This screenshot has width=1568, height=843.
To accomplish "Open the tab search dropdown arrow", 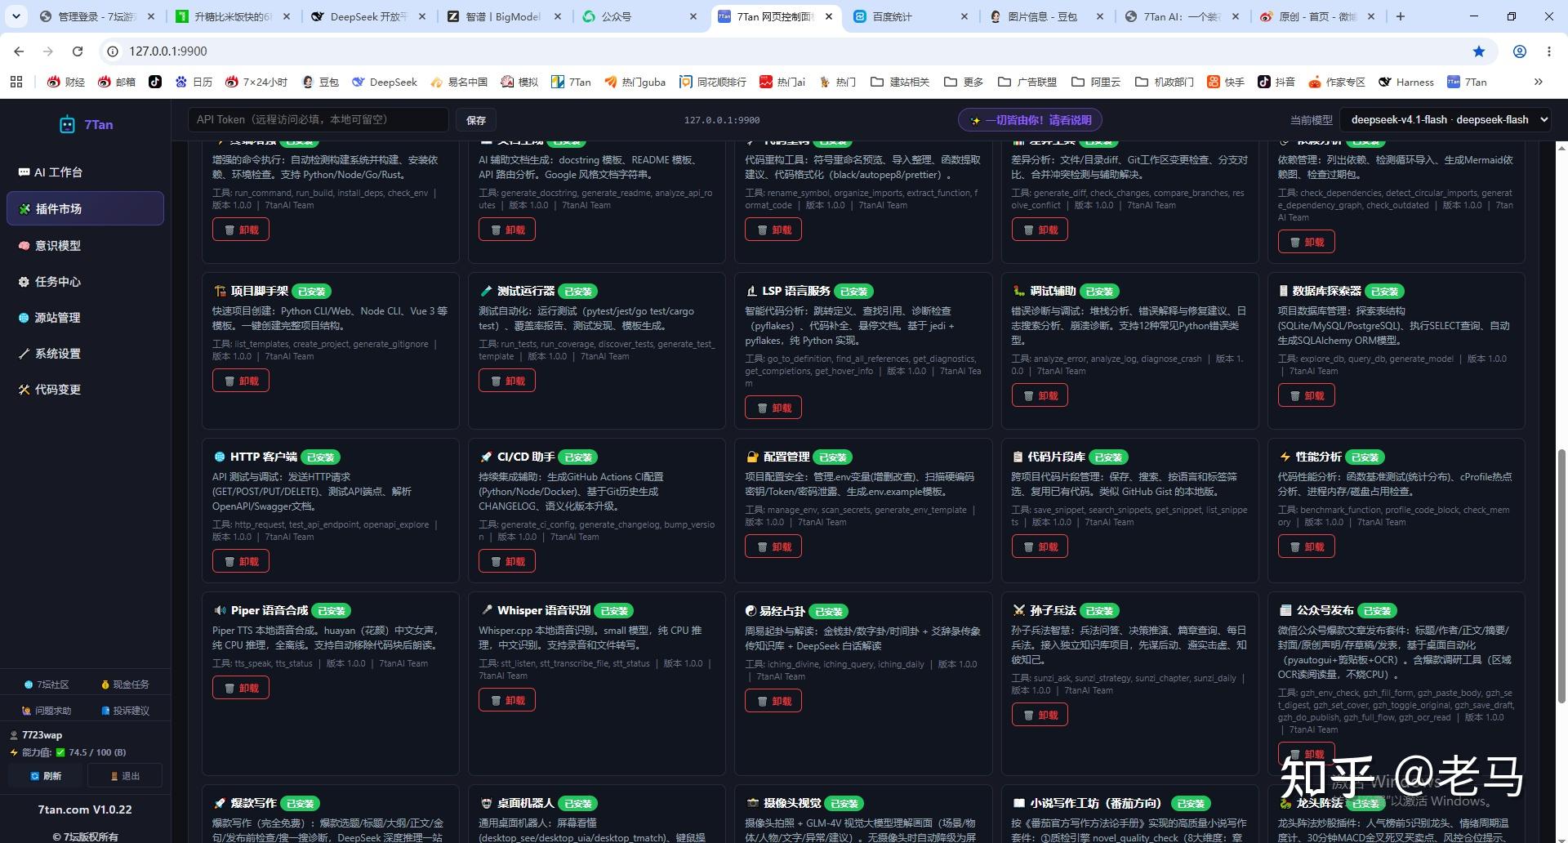I will point(16,16).
